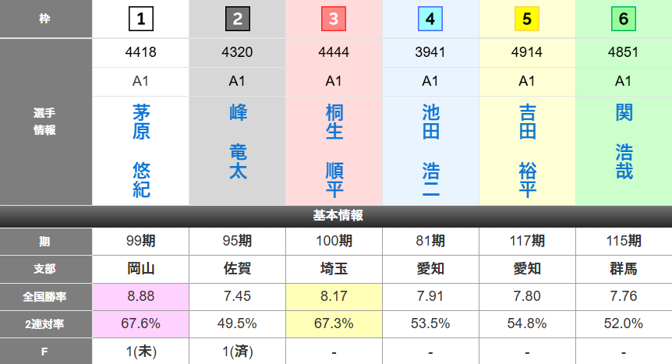Open racer 吉田裕平 profile link
The height and width of the screenshot is (364, 672).
tap(527, 151)
